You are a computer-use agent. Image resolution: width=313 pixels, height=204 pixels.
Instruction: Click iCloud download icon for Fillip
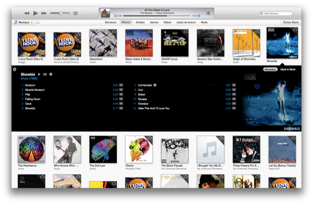click(121, 95)
